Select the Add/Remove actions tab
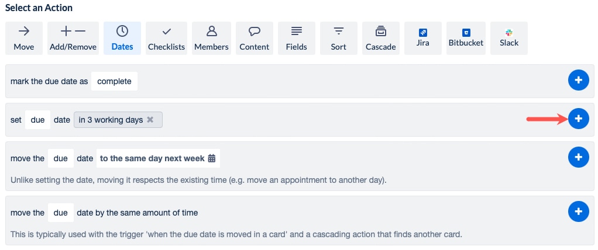 point(73,38)
